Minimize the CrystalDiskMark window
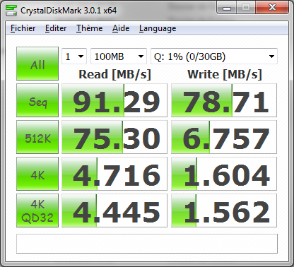This screenshot has height=267, width=294. click(x=227, y=8)
